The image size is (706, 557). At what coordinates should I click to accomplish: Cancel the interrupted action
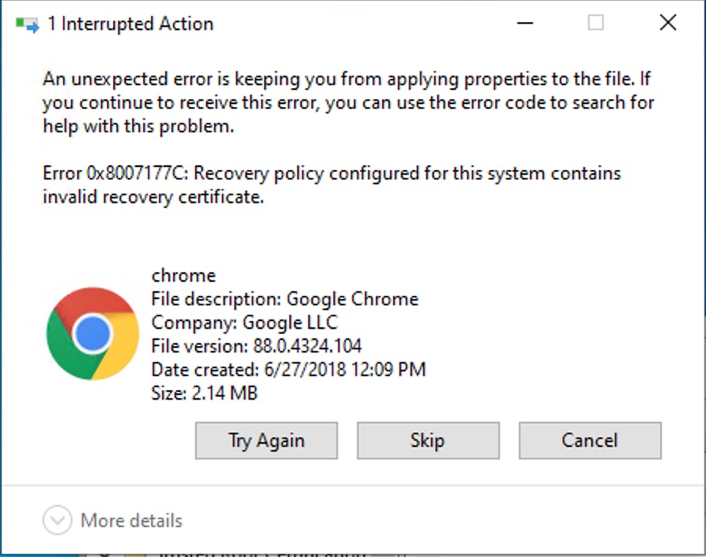click(590, 441)
